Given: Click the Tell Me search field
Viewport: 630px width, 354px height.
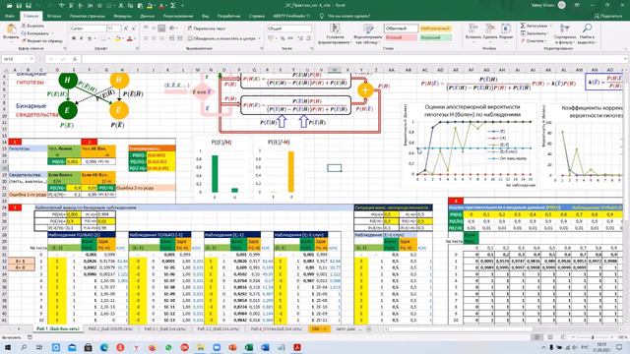Looking at the screenshot, I should click(x=344, y=16).
